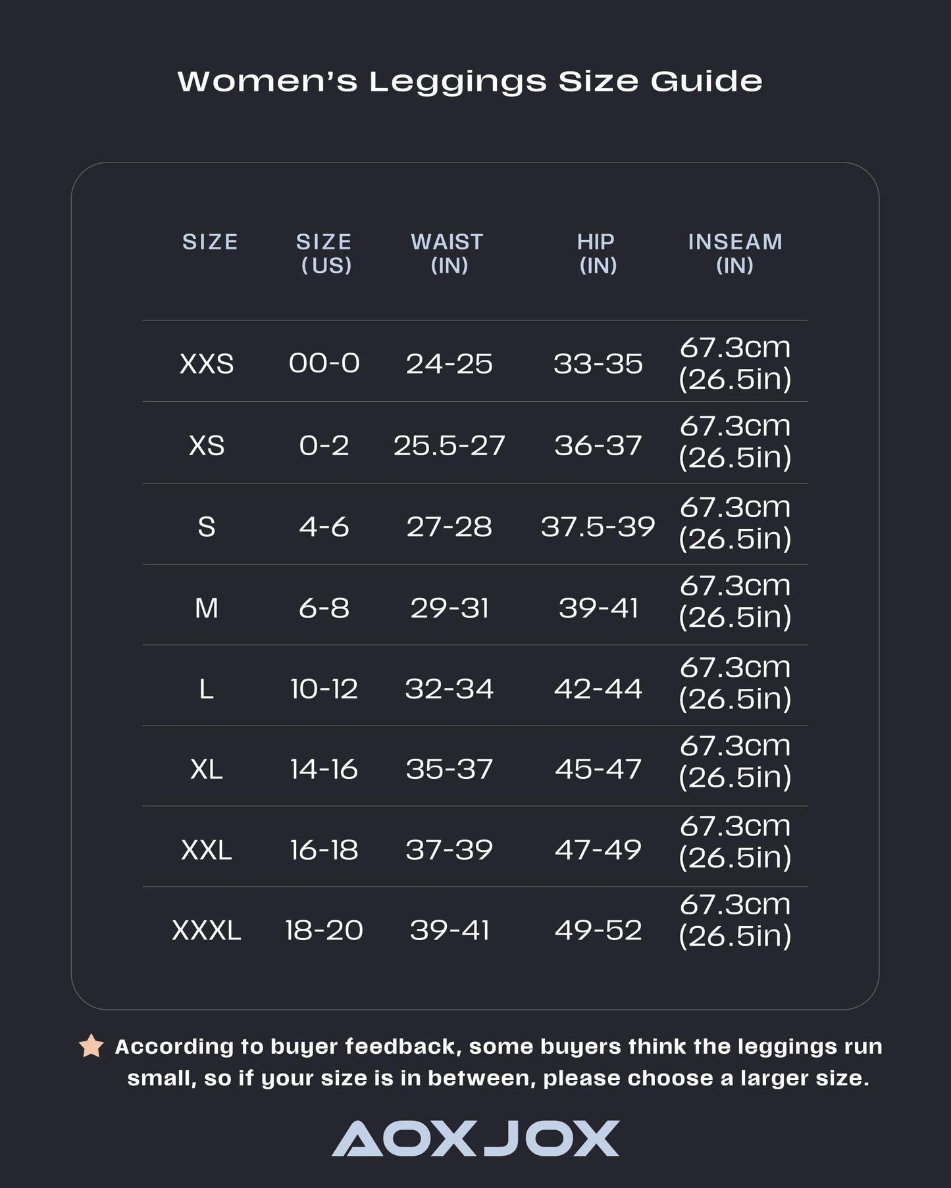
Task: Click the WAIST (IN) column header
Action: tap(448, 253)
